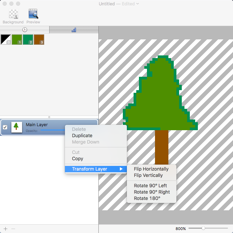This screenshot has height=233, width=233.
Task: Choose the teal green swatch numbered 2
Action: point(28,39)
